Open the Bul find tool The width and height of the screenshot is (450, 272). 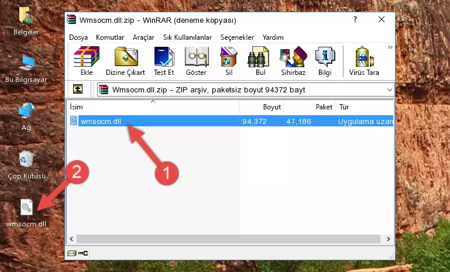tap(260, 61)
